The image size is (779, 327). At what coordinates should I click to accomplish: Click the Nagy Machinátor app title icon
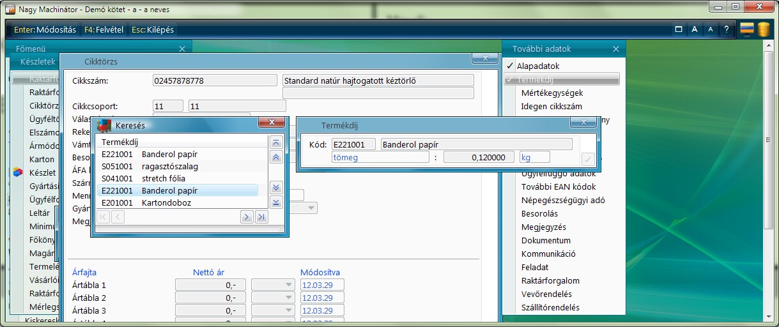(10, 8)
